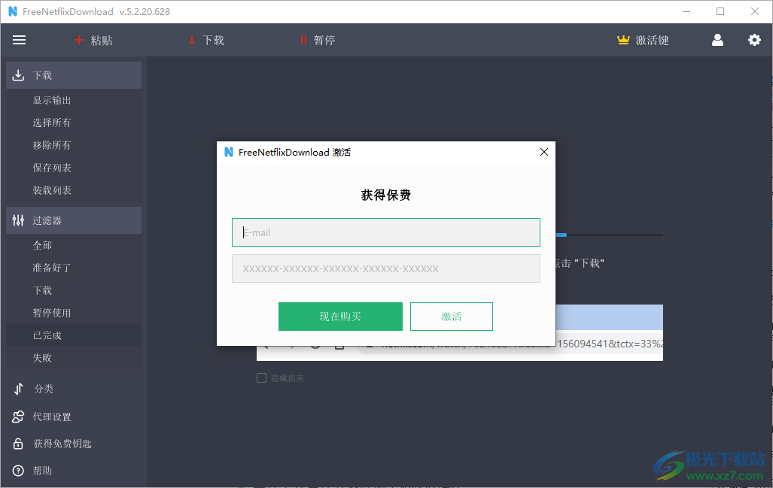Click the proxy settings icon
Screen dimensions: 773x488
tap(18, 417)
